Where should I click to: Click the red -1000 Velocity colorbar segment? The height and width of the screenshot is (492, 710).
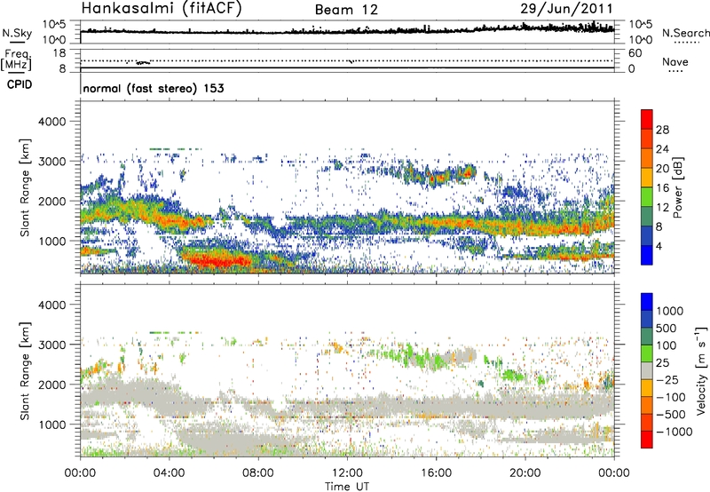click(x=647, y=440)
